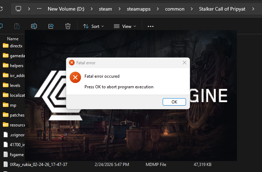Click the Paste toolbar icon
262x172 pixels.
click(17, 26)
